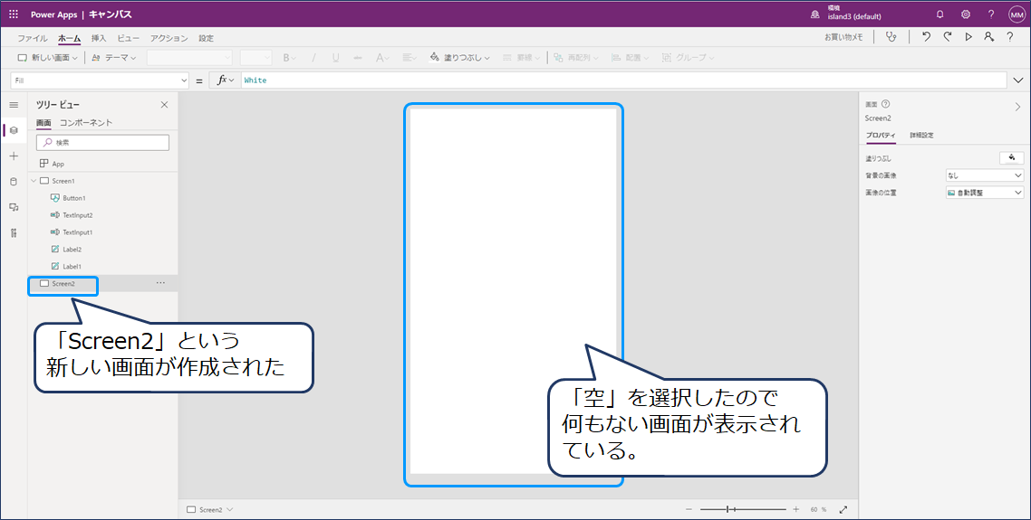
Task: Zoom in with the plus icon
Action: (x=795, y=509)
